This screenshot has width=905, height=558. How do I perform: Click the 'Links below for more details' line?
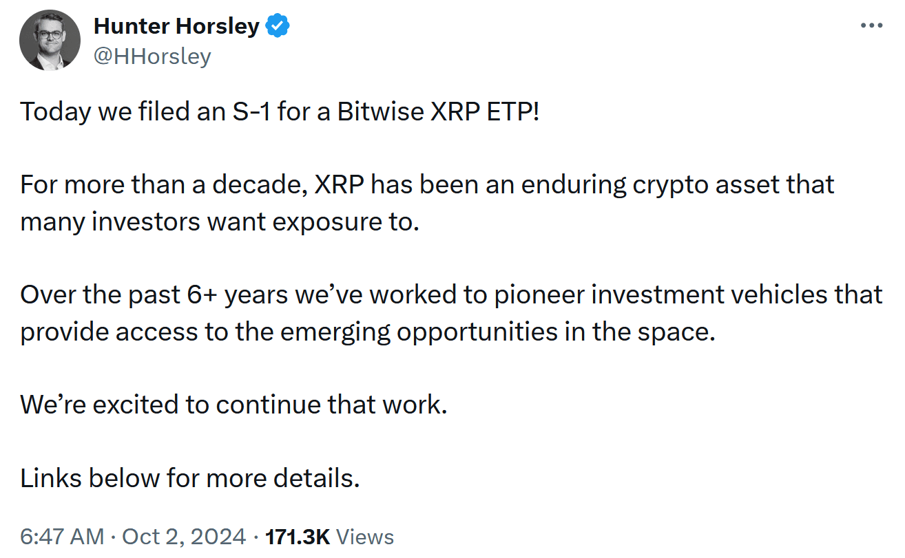pyautogui.click(x=190, y=477)
